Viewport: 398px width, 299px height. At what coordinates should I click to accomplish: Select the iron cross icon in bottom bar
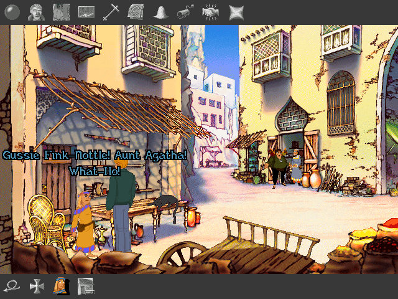37,286
